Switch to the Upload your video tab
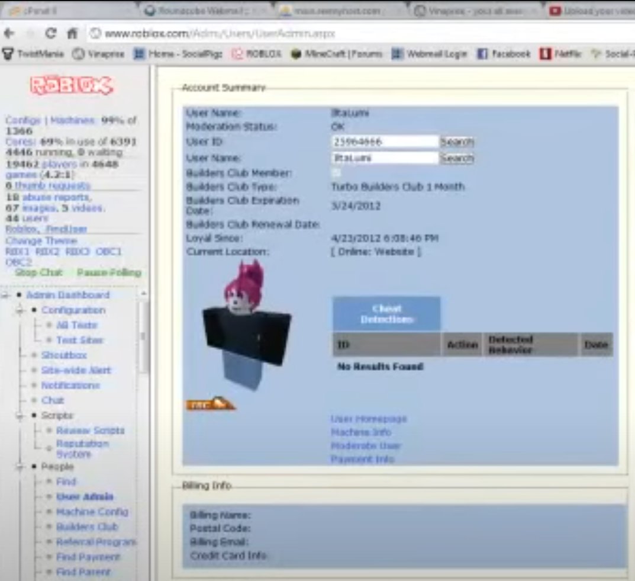This screenshot has height=581, width=635. coord(591,11)
